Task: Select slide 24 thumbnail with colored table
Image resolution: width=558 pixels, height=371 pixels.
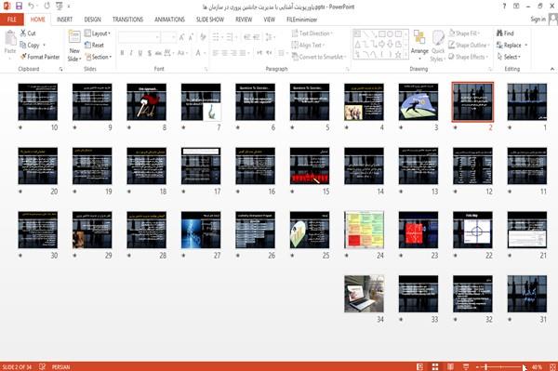Action: point(364,230)
